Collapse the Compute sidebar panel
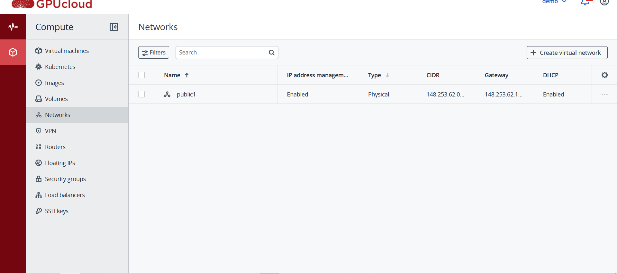 pyautogui.click(x=114, y=27)
